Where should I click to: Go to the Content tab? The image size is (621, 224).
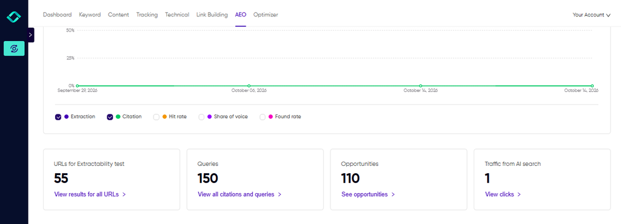tap(118, 15)
